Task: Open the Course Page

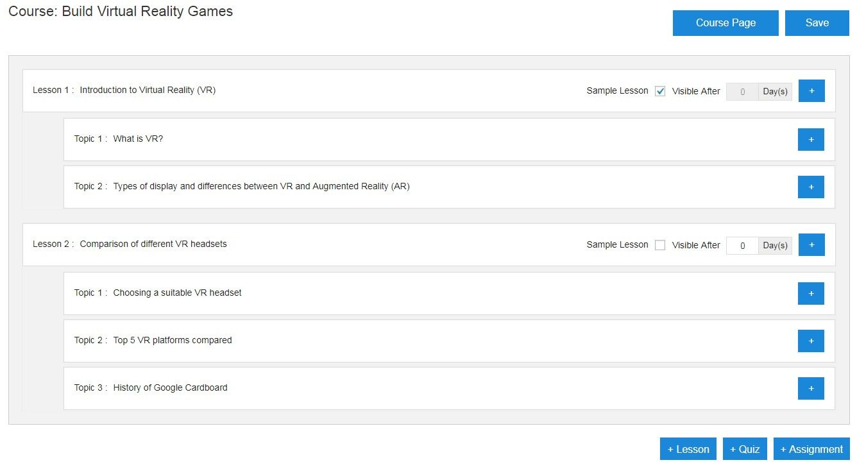Action: click(x=725, y=23)
